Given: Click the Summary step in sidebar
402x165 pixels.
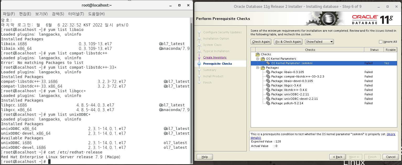Looking at the screenshot, I should click(210, 70).
